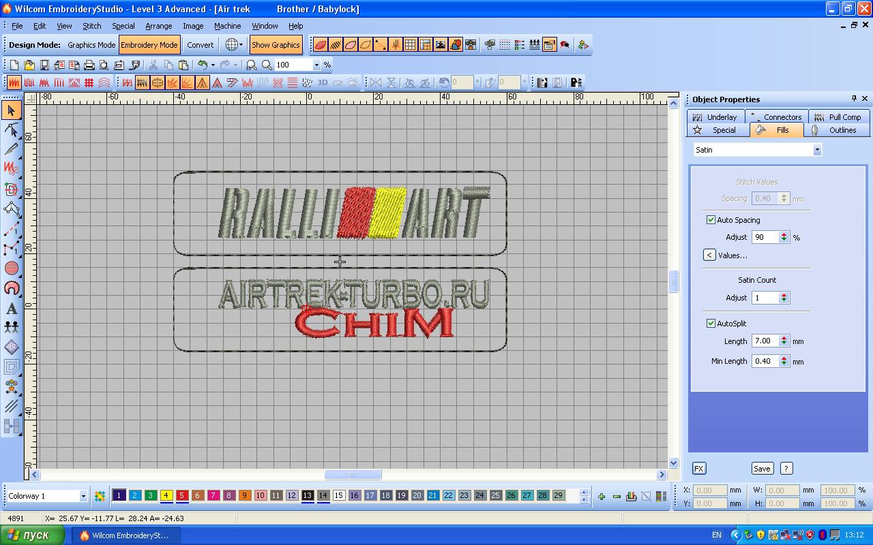Click the New design icon
Image resolution: width=873 pixels, height=545 pixels.
14,65
